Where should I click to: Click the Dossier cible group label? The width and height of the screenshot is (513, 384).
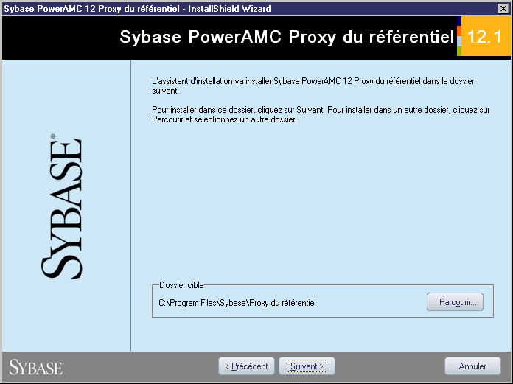point(181,285)
